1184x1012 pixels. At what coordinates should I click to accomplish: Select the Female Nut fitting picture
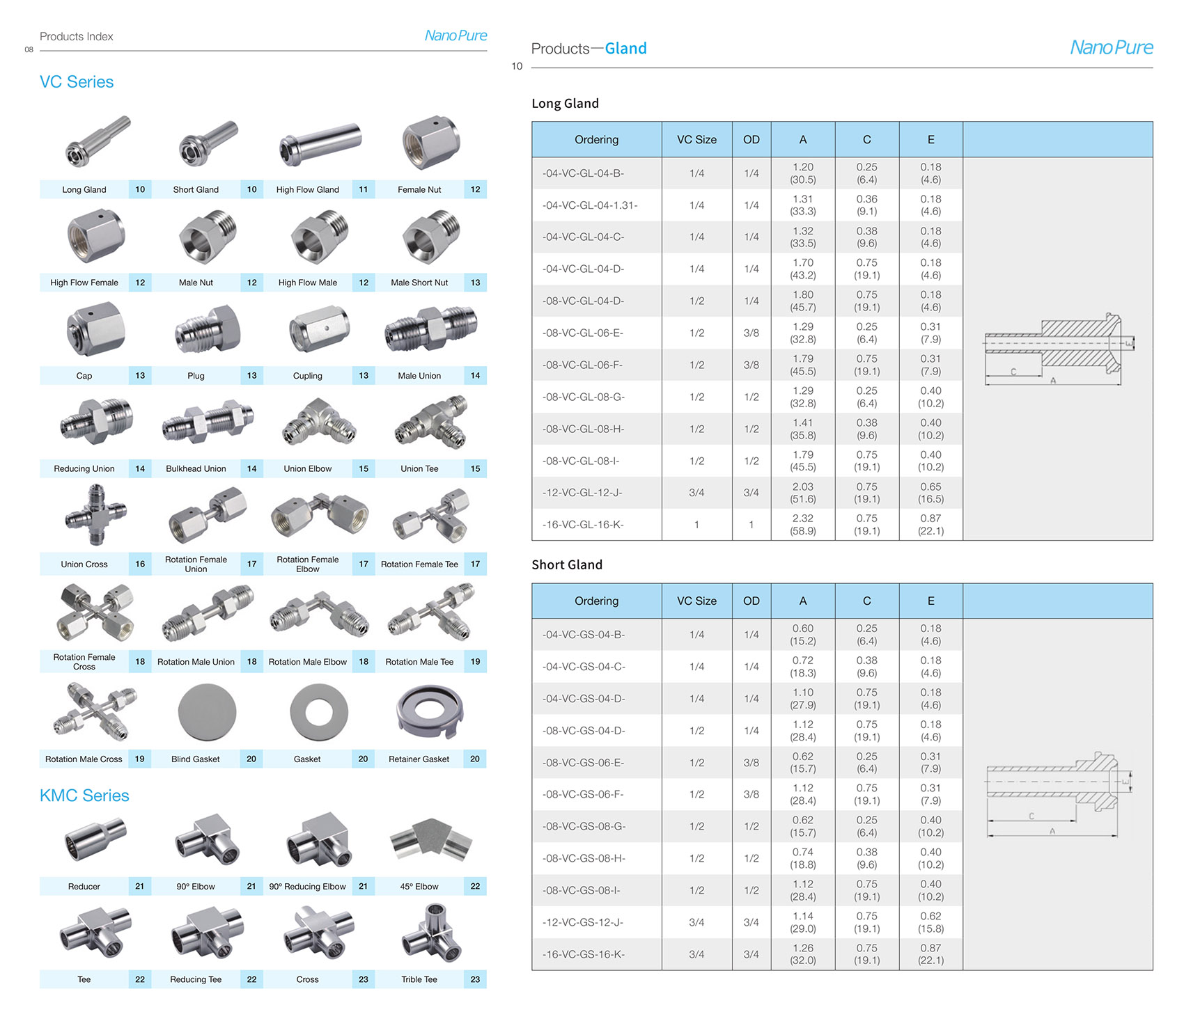(x=430, y=142)
